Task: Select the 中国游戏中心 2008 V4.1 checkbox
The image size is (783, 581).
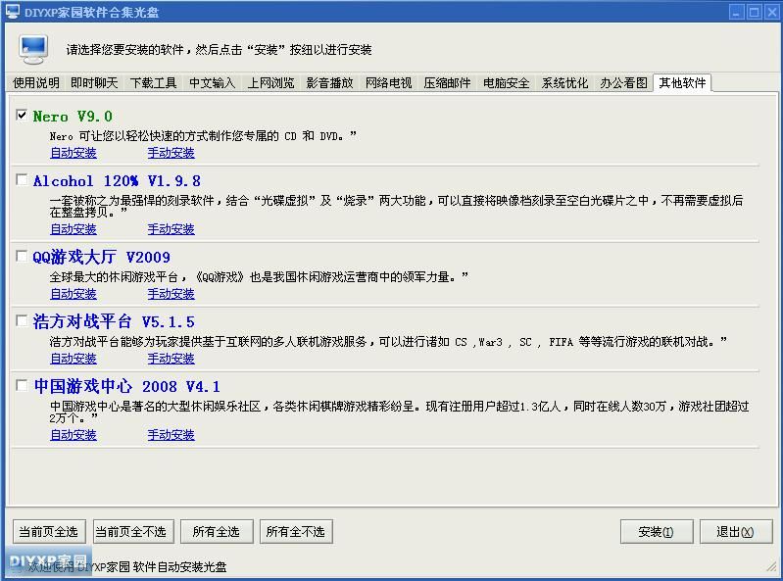Action: click(22, 385)
